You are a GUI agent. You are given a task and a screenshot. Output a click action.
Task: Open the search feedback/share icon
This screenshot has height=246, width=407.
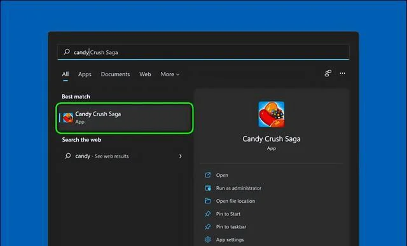328,74
